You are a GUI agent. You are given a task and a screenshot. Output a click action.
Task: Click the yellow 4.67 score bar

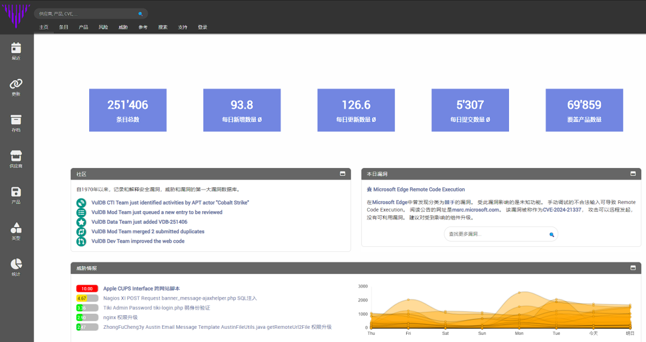87,298
